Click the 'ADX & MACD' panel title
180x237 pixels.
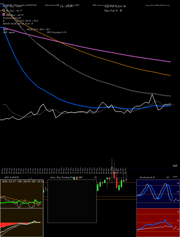coord(12,177)
